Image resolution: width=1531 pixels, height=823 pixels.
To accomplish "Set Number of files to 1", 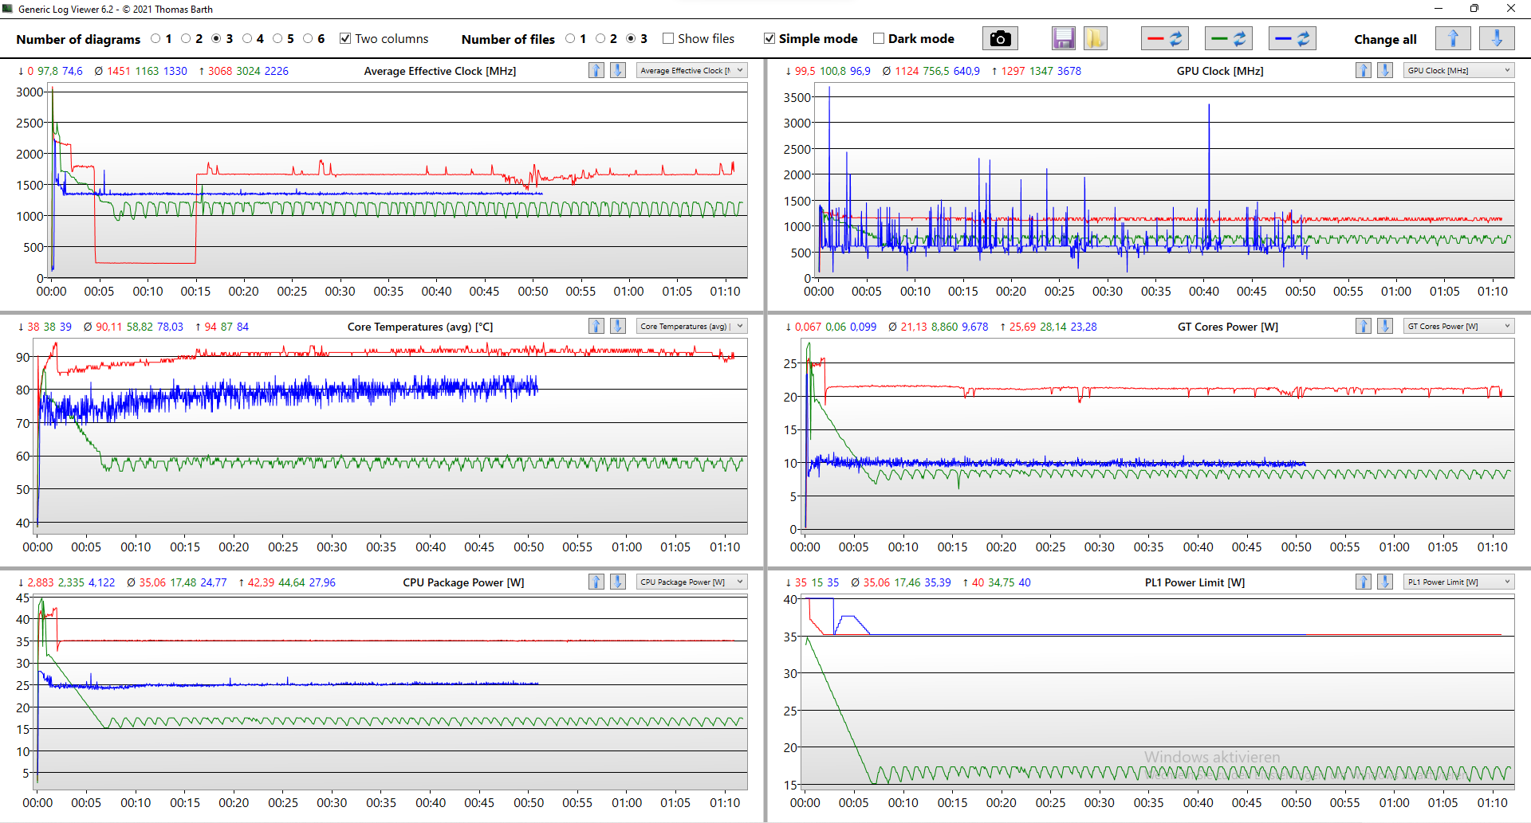I will [570, 38].
